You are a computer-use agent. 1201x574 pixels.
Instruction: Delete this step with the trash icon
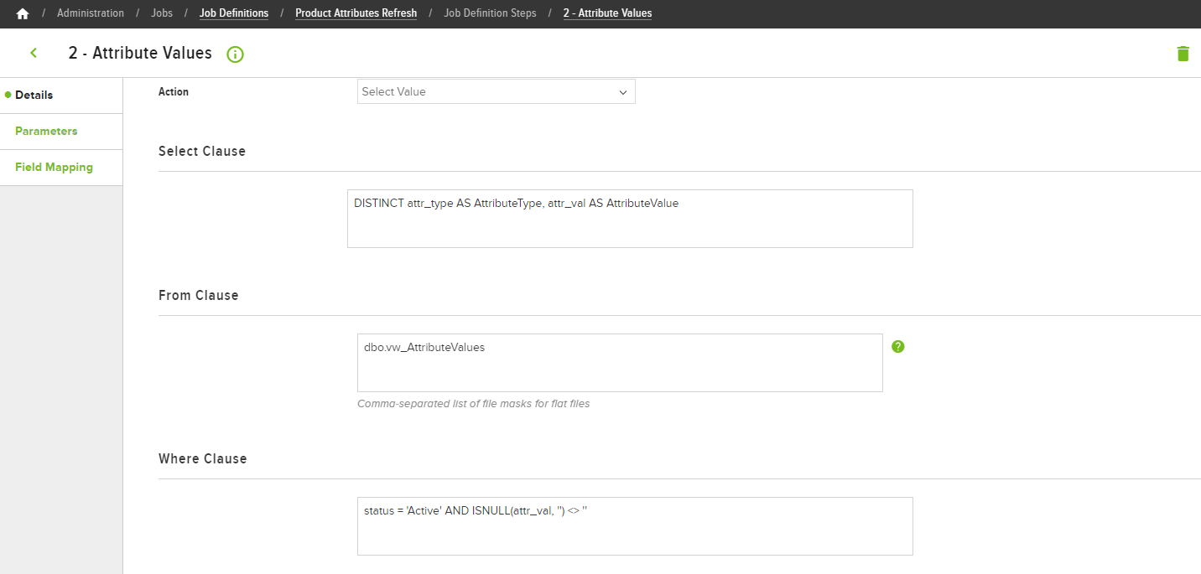(1183, 54)
